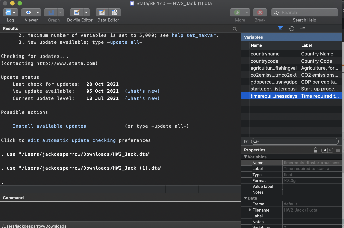Click the Format property value %8.0g
The image size is (344, 228).
pyautogui.click(x=312, y=181)
